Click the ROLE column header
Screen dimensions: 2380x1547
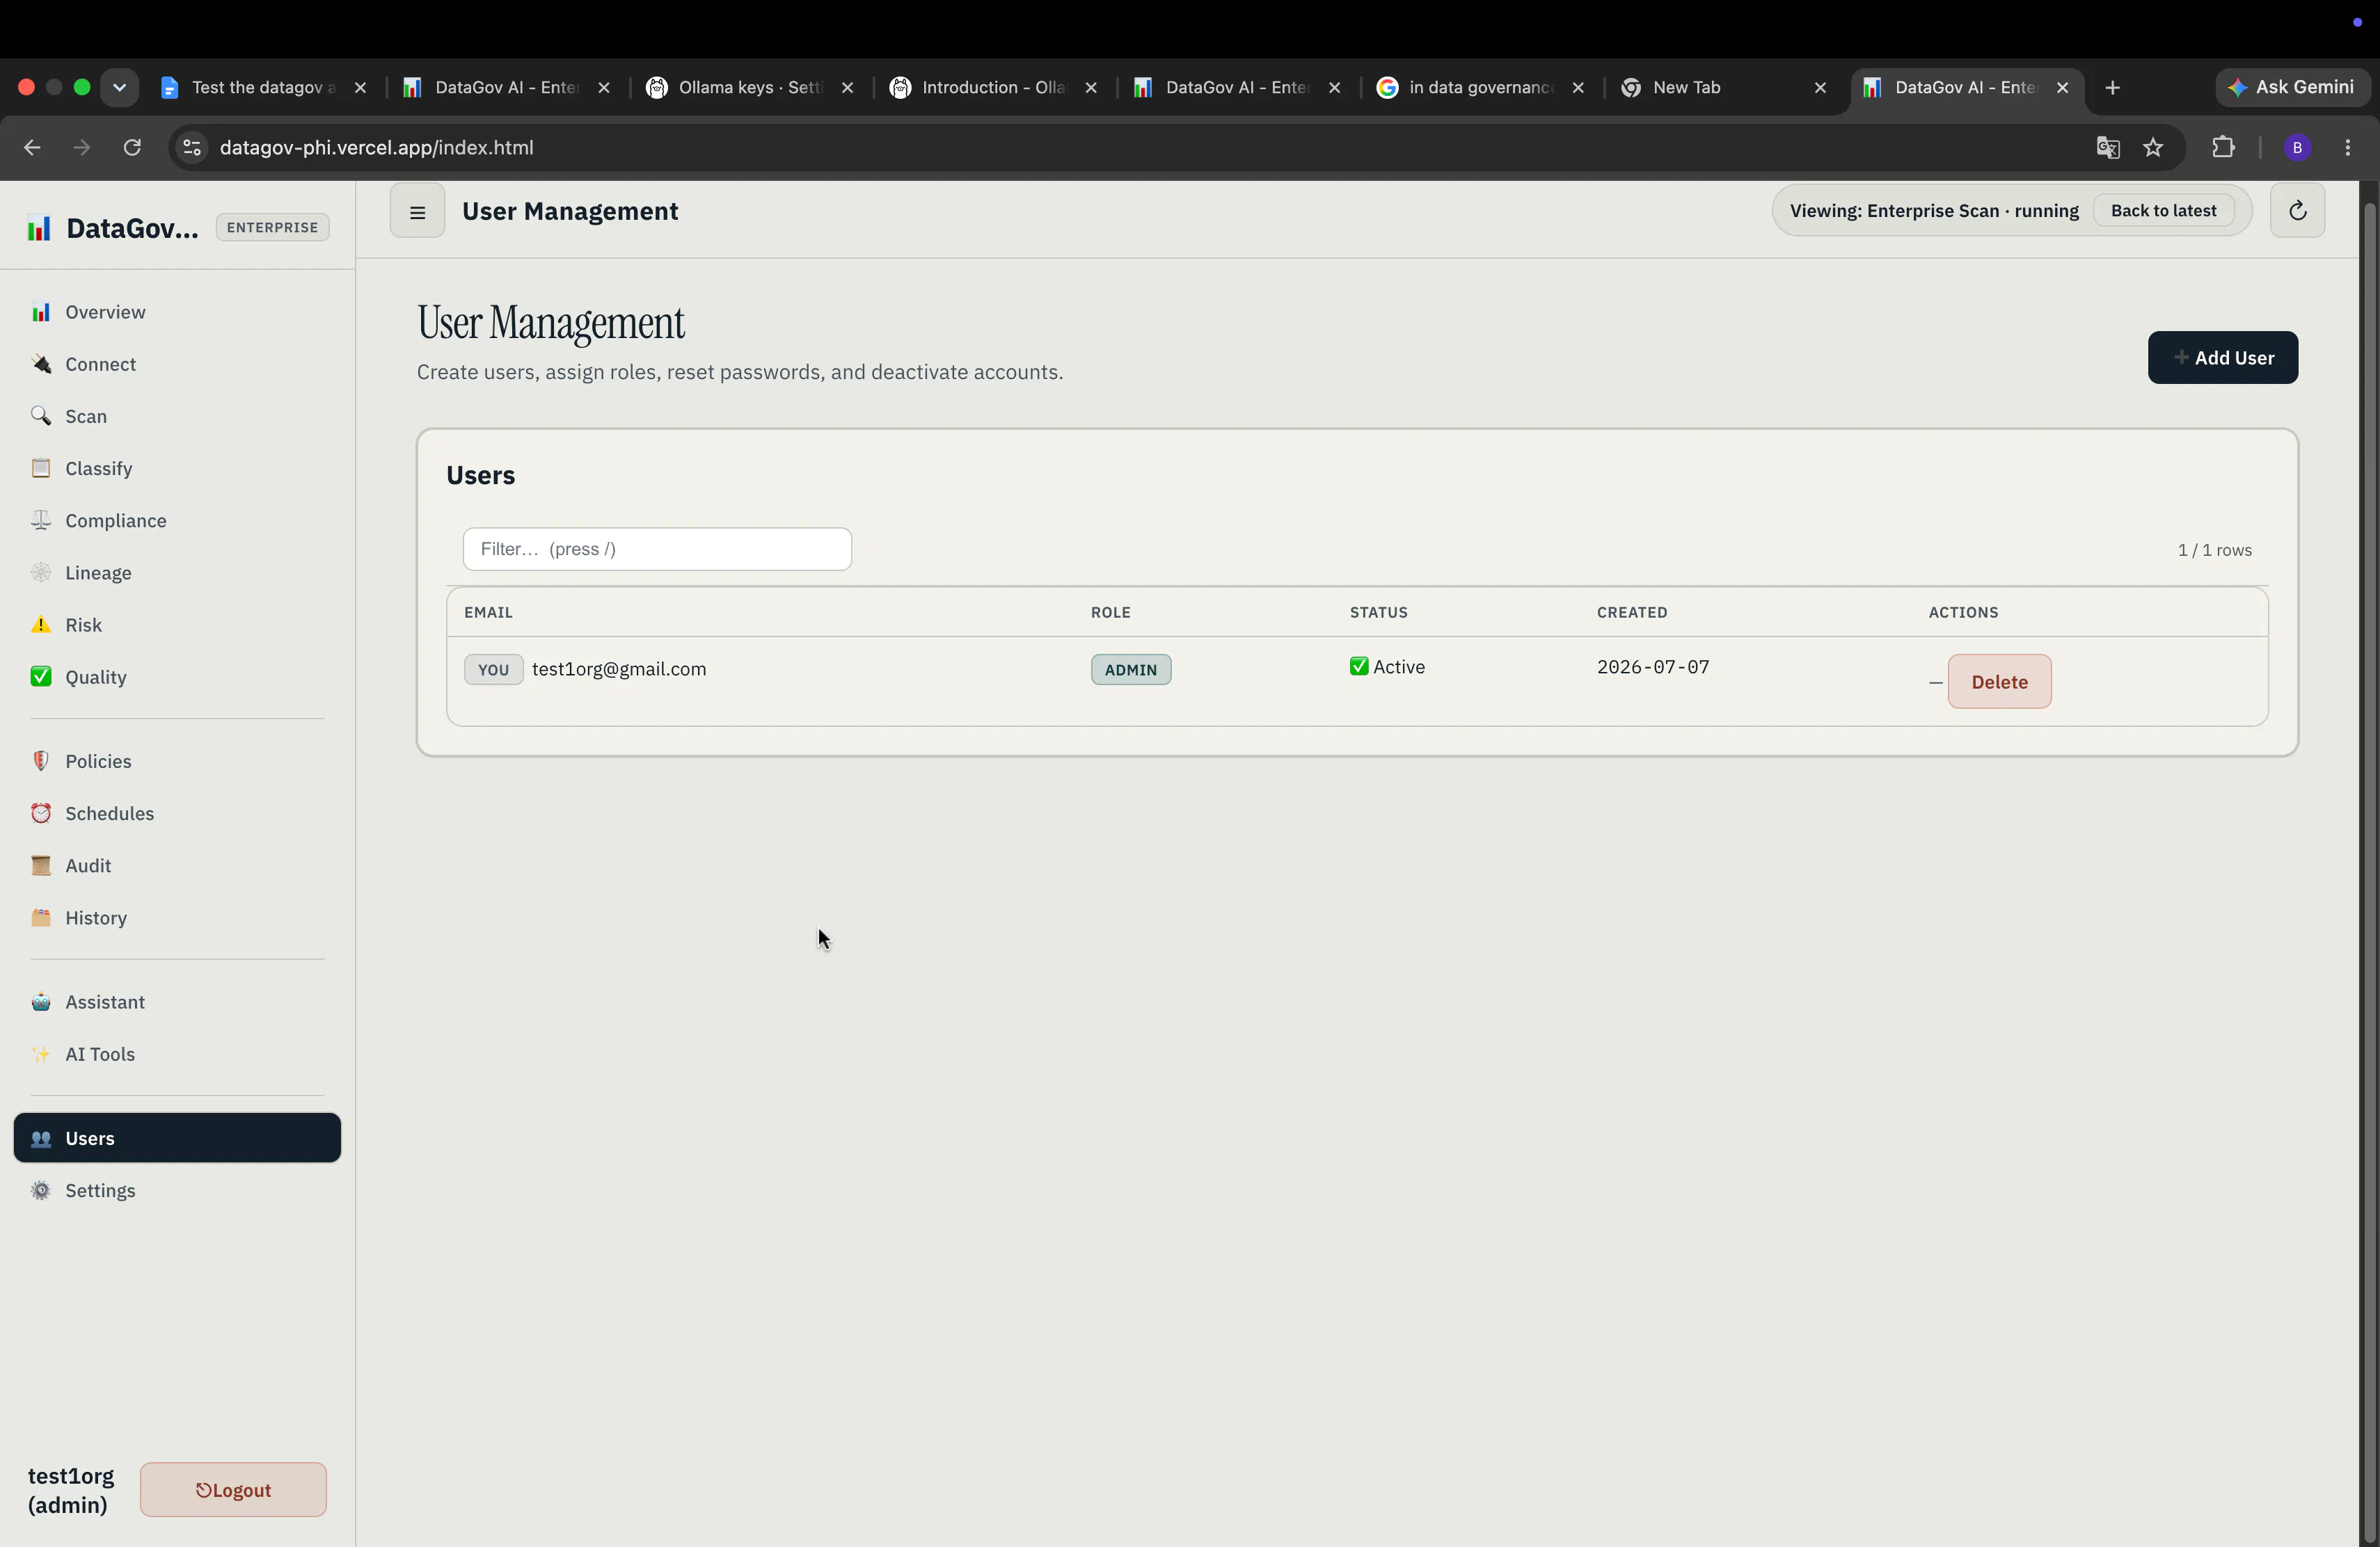tap(1110, 611)
